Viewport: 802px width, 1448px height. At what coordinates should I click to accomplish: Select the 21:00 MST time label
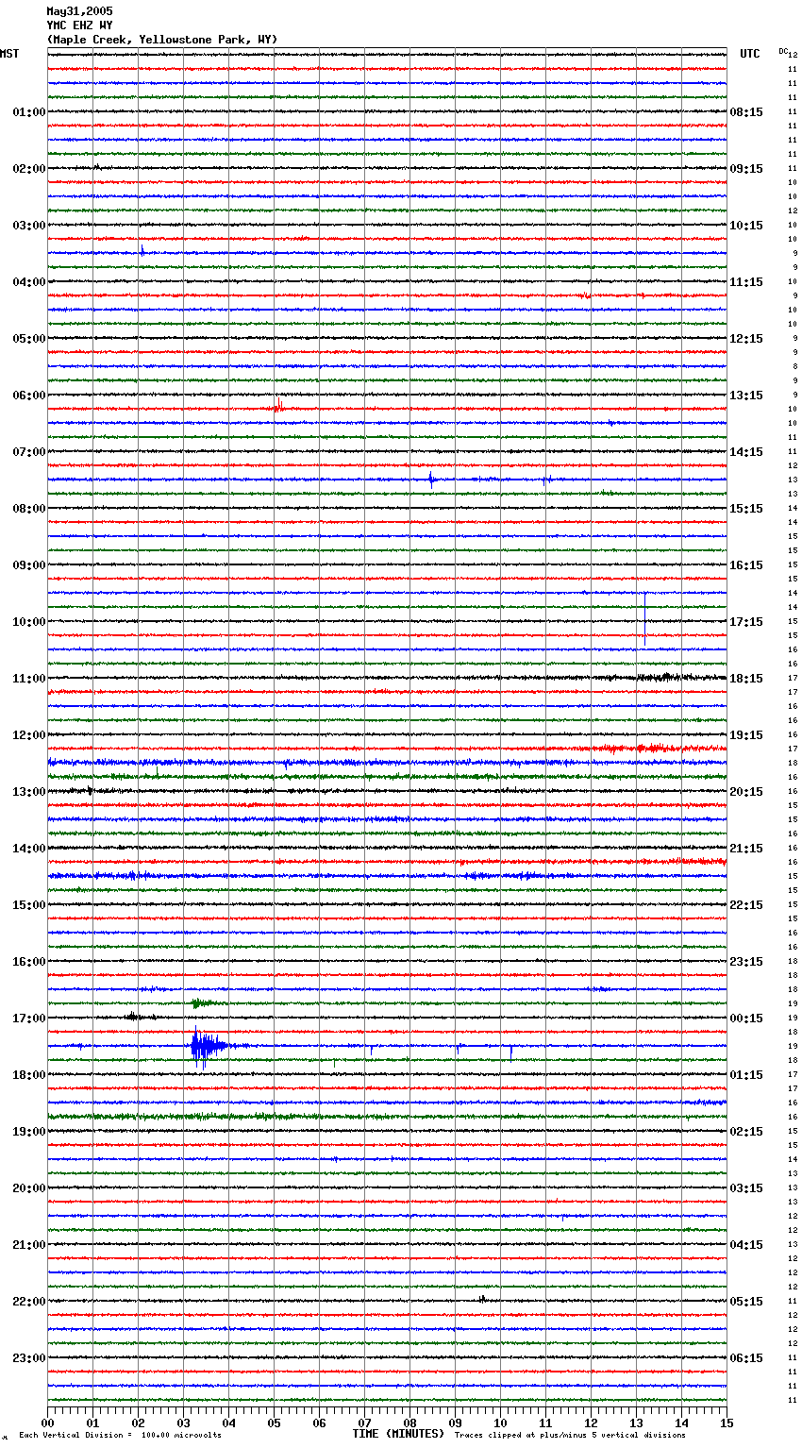coord(29,1245)
